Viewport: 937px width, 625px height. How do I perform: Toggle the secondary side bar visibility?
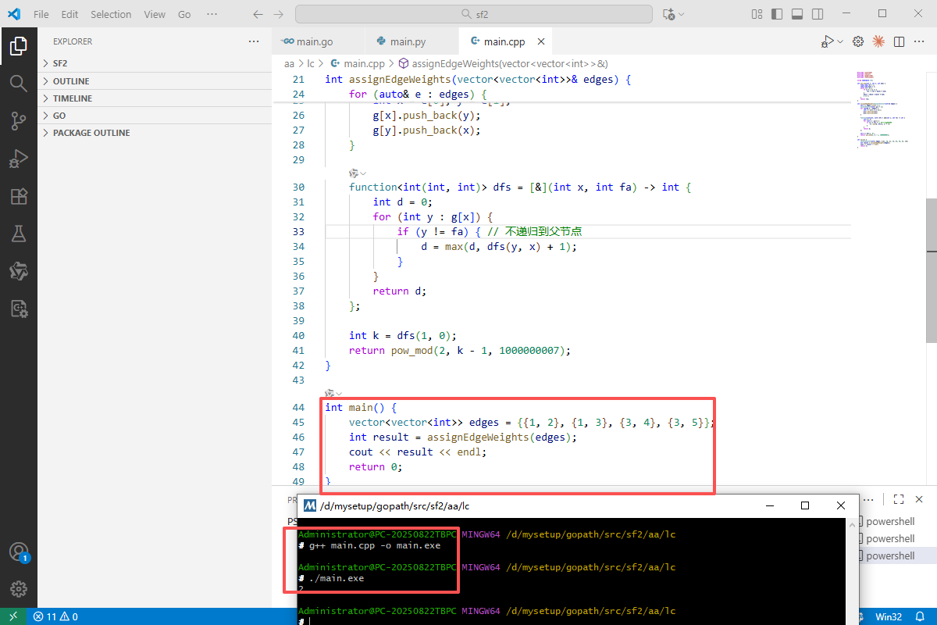pos(817,14)
